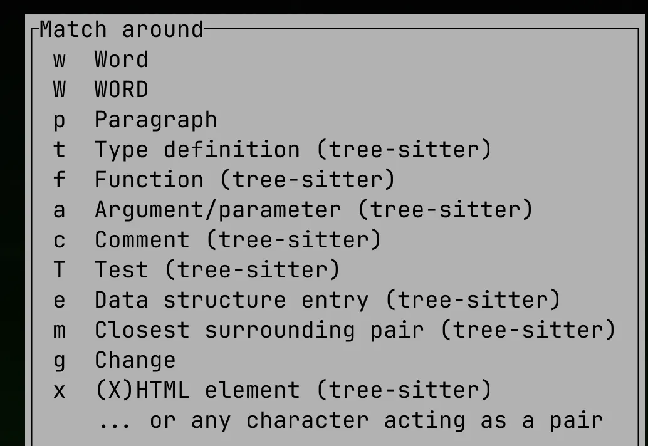Select the Word match option
Image resolution: width=648 pixels, height=446 pixels.
pos(121,60)
